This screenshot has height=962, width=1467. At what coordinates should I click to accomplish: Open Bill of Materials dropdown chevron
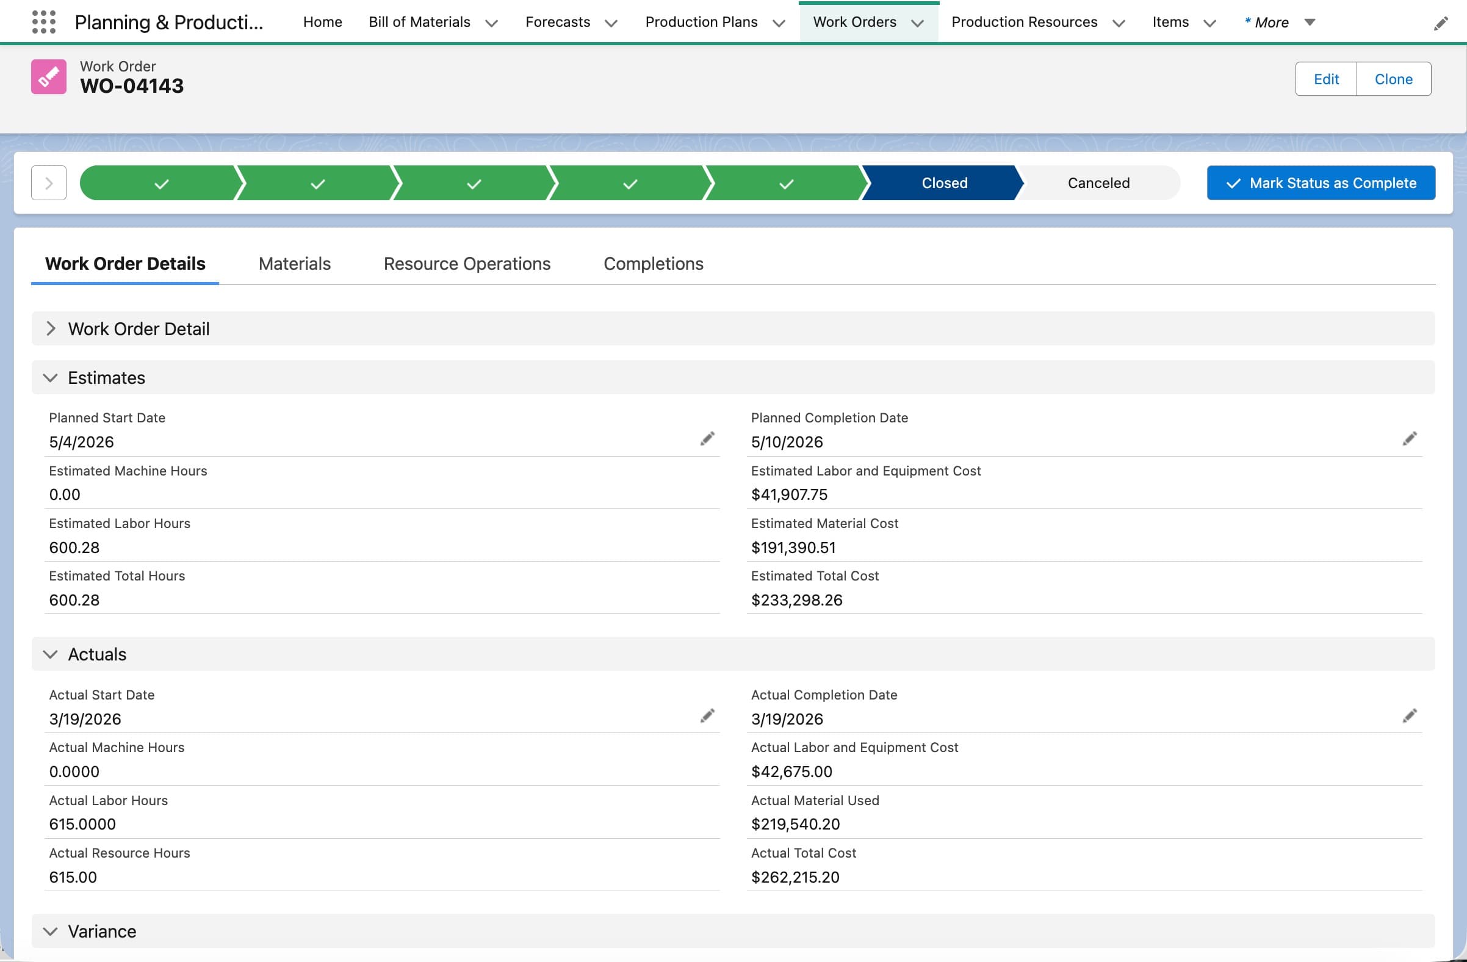coord(491,23)
